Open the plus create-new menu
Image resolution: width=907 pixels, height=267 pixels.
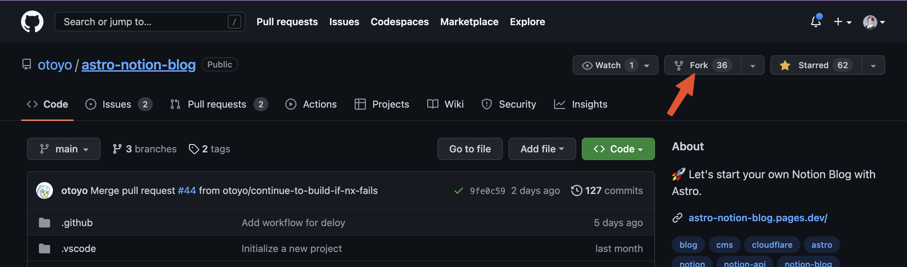842,22
